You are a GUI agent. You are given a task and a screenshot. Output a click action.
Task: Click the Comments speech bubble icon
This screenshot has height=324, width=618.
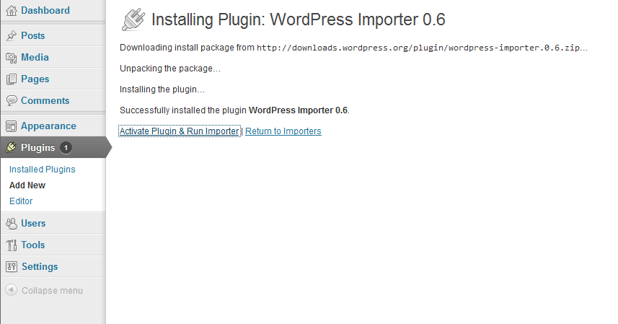click(12, 100)
